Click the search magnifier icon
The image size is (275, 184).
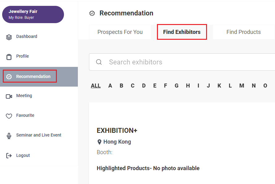[99, 62]
